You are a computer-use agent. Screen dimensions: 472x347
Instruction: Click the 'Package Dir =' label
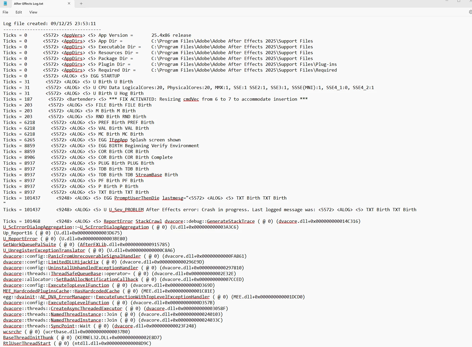(116, 58)
